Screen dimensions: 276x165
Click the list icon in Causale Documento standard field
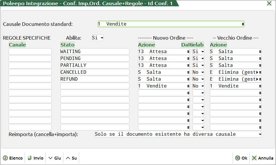pyautogui.click(x=243, y=24)
